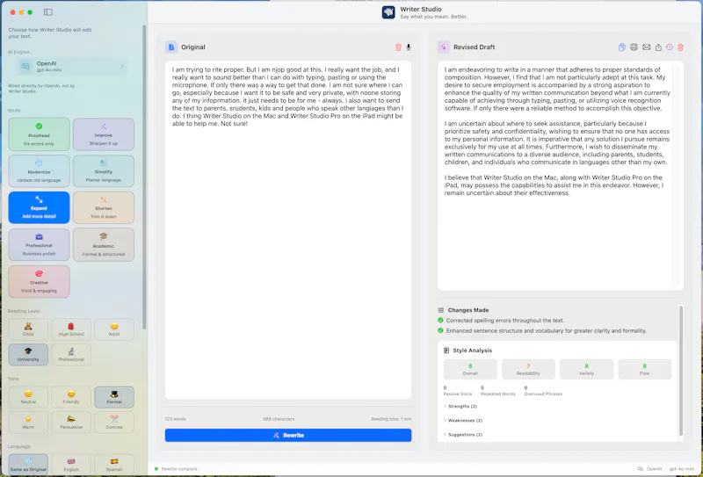Screen dimensions: 703x477
Task: Click the Rewrite button
Action: coord(288,436)
